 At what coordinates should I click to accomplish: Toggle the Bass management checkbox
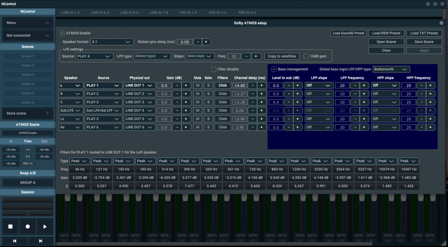pos(274,69)
